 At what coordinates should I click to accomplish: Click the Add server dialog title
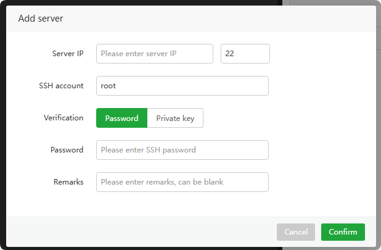click(x=41, y=19)
